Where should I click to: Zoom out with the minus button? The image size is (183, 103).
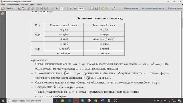coord(71,8)
